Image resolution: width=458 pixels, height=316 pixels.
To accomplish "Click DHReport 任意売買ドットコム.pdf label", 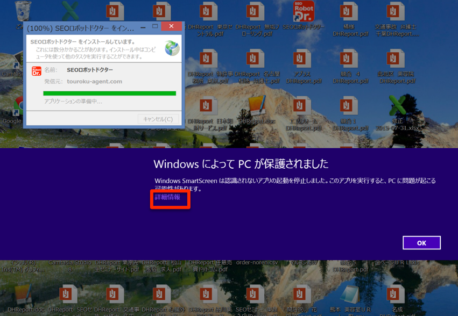I will pos(210,266).
